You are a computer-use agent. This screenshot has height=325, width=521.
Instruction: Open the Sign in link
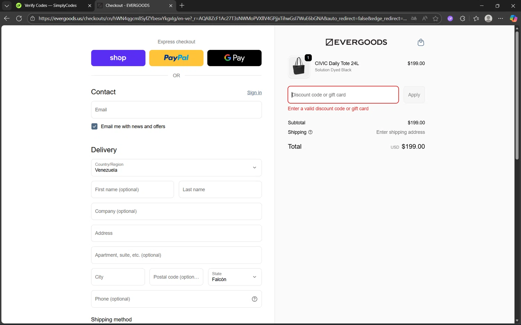coord(254,93)
